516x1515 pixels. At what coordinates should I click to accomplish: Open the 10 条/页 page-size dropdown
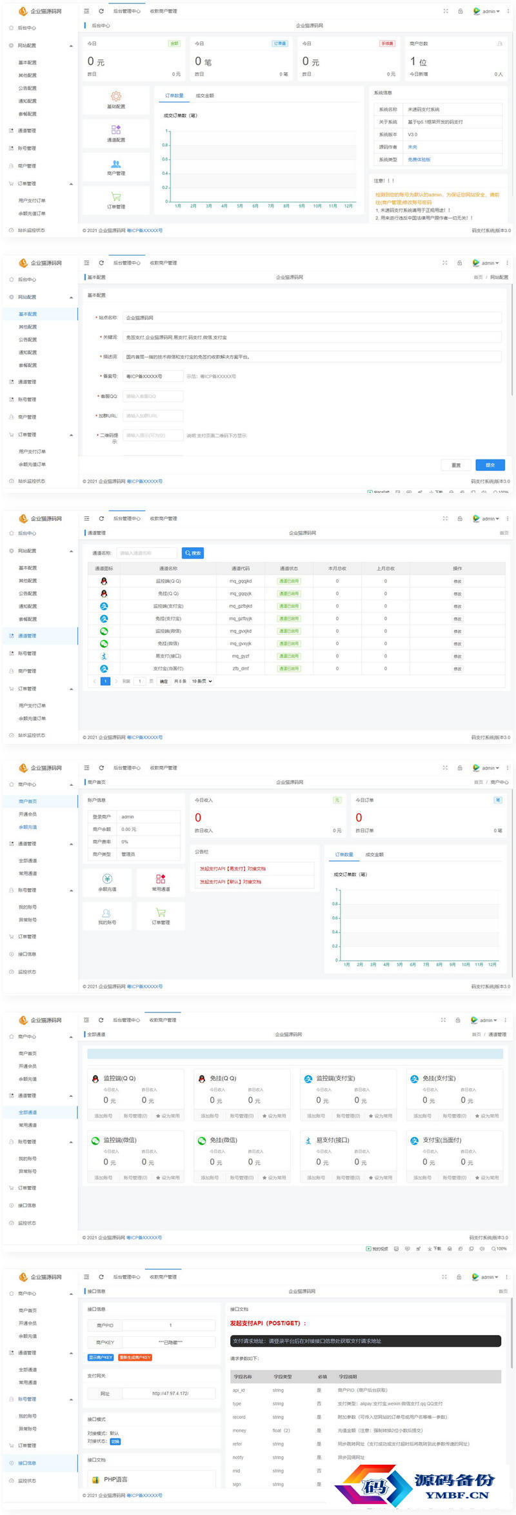click(202, 681)
